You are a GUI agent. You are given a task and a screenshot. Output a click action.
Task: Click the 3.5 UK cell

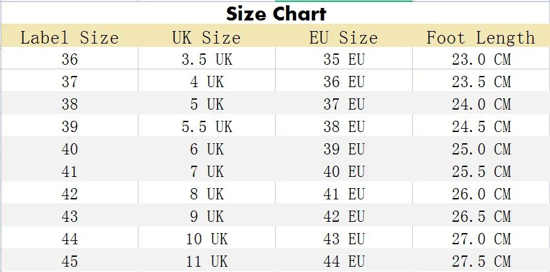[206, 58]
